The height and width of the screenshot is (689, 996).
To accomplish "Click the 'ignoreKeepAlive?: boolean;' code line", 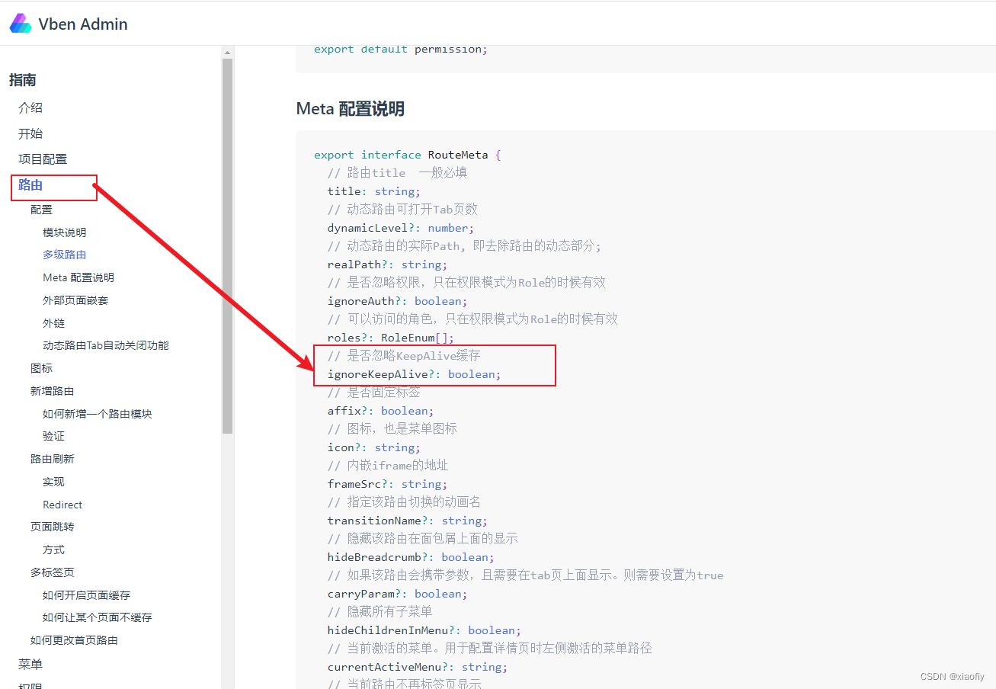I will (x=415, y=374).
